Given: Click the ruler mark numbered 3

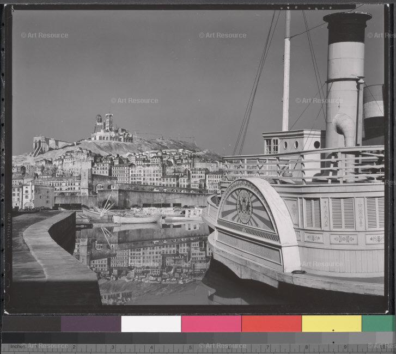Looking at the screenshot, I should coord(113,347).
